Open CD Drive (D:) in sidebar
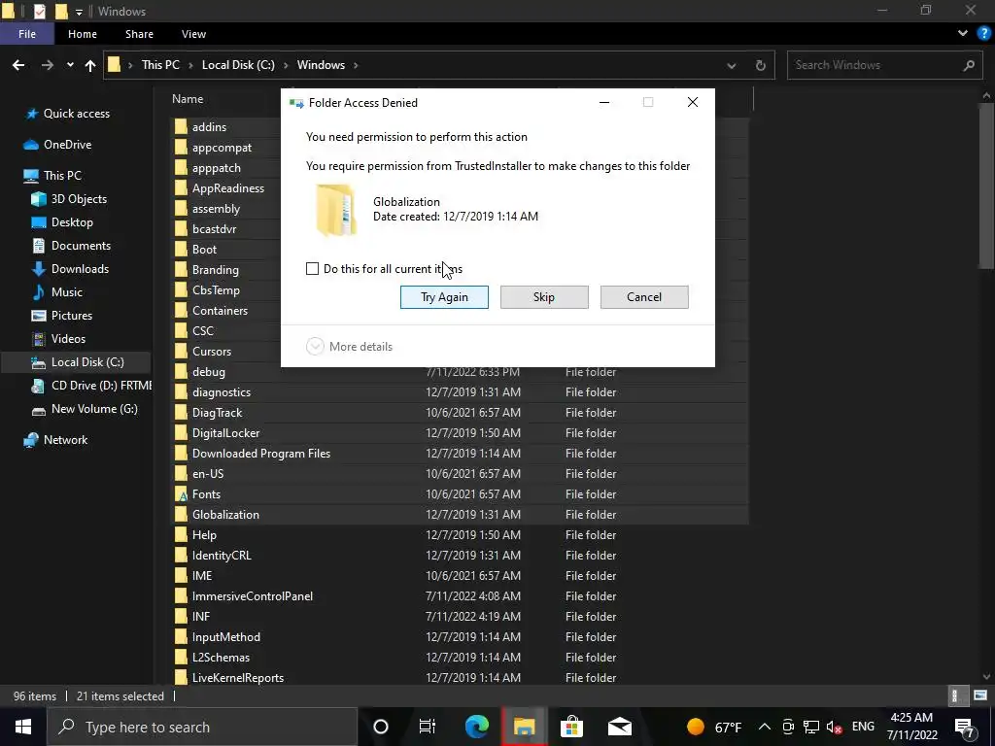The height and width of the screenshot is (746, 995). (91, 386)
